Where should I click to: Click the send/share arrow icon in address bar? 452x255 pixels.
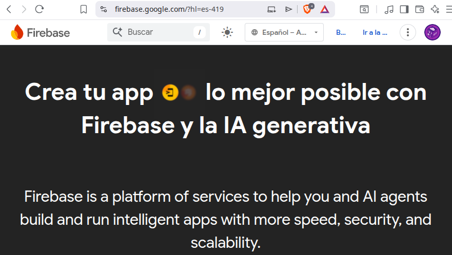click(288, 9)
